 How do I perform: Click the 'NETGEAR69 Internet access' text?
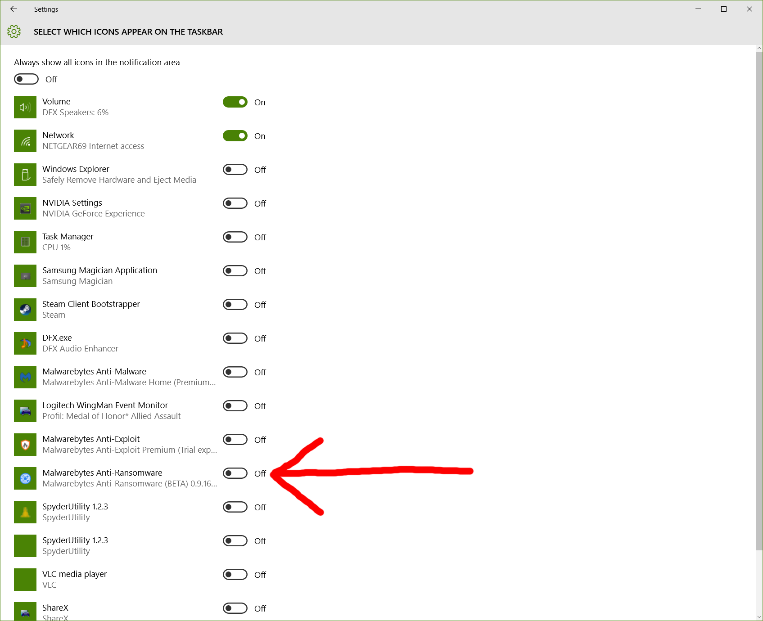(93, 146)
